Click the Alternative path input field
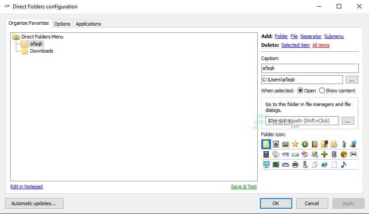Image resolution: width=369 pixels, height=214 pixels. click(302, 121)
